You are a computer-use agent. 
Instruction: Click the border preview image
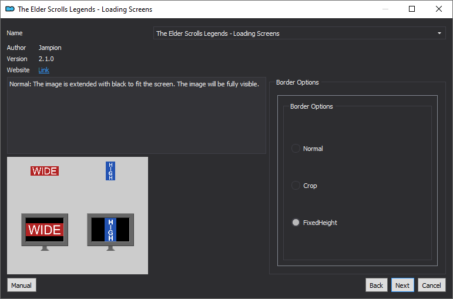(x=78, y=216)
